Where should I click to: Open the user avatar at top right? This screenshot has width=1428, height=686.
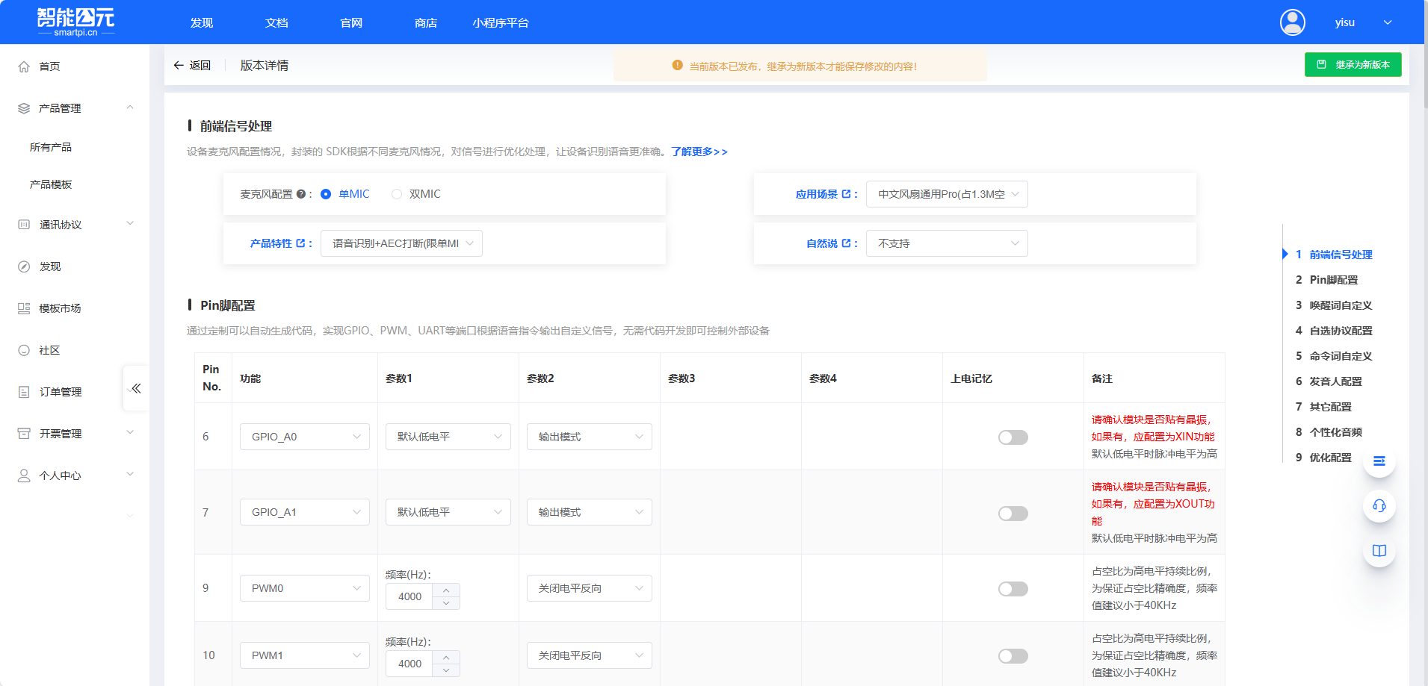point(1292,22)
